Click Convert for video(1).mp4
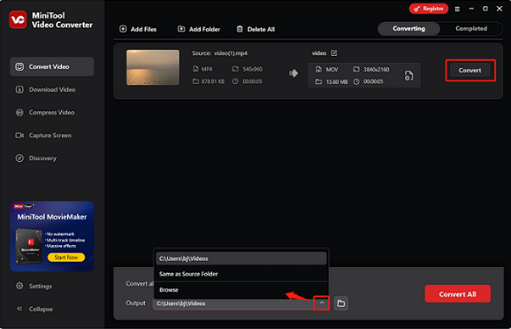511x329 pixels. coord(469,70)
